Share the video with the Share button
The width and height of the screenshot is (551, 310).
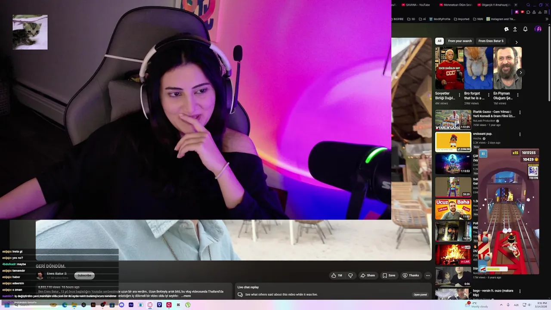click(x=368, y=276)
